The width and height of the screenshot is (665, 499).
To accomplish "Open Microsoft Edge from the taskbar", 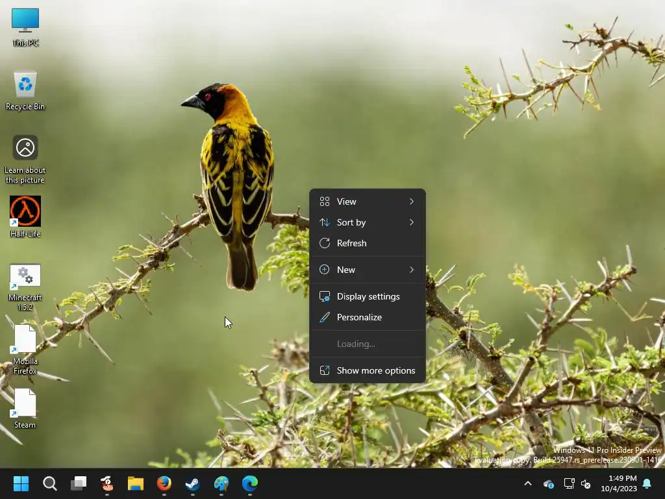I will click(x=250, y=483).
